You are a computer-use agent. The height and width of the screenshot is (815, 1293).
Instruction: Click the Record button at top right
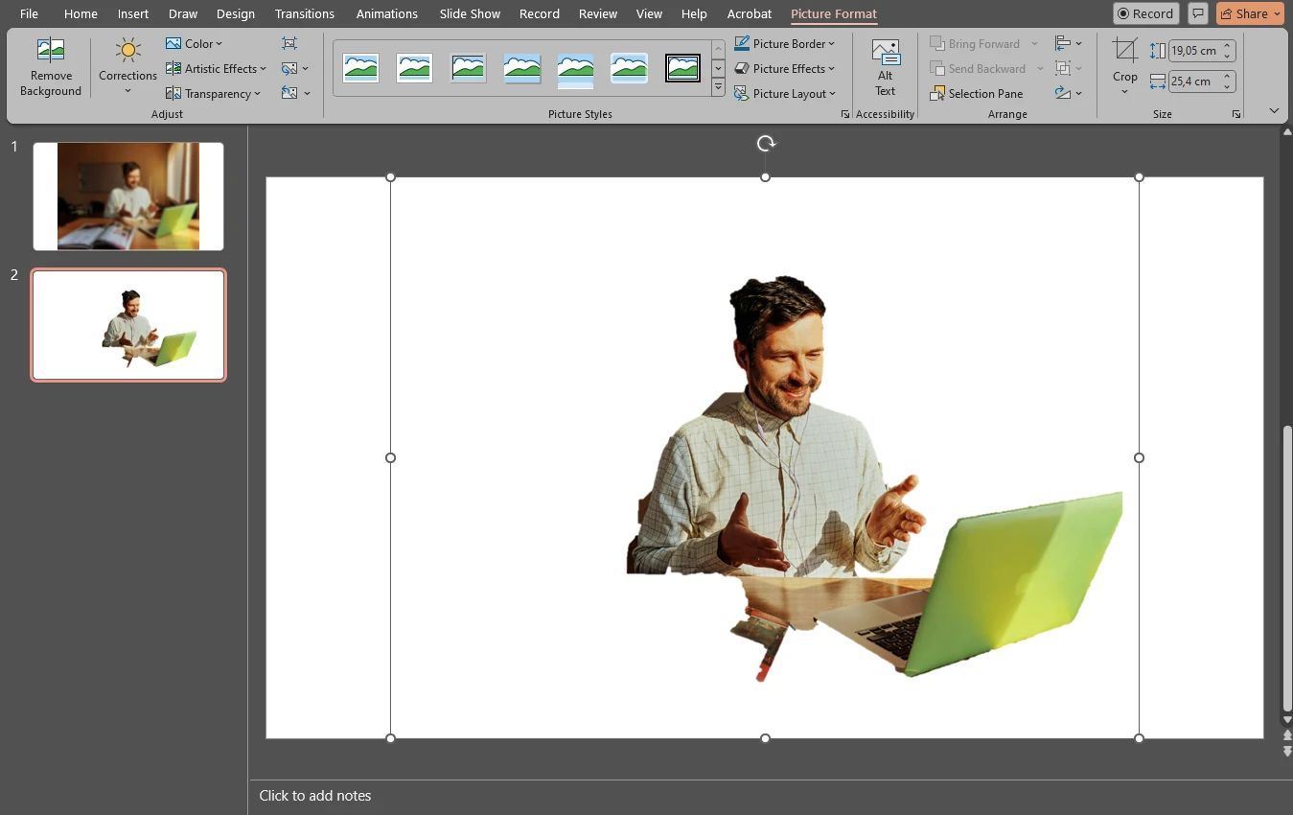[x=1146, y=13]
